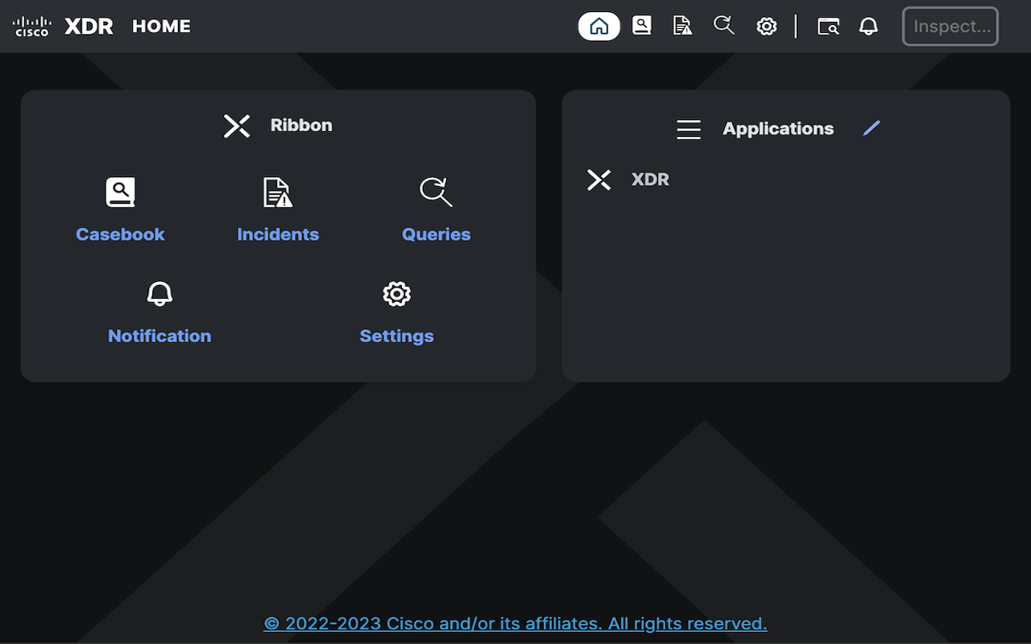Open the Settings link
This screenshot has height=644, width=1031.
coord(397,336)
